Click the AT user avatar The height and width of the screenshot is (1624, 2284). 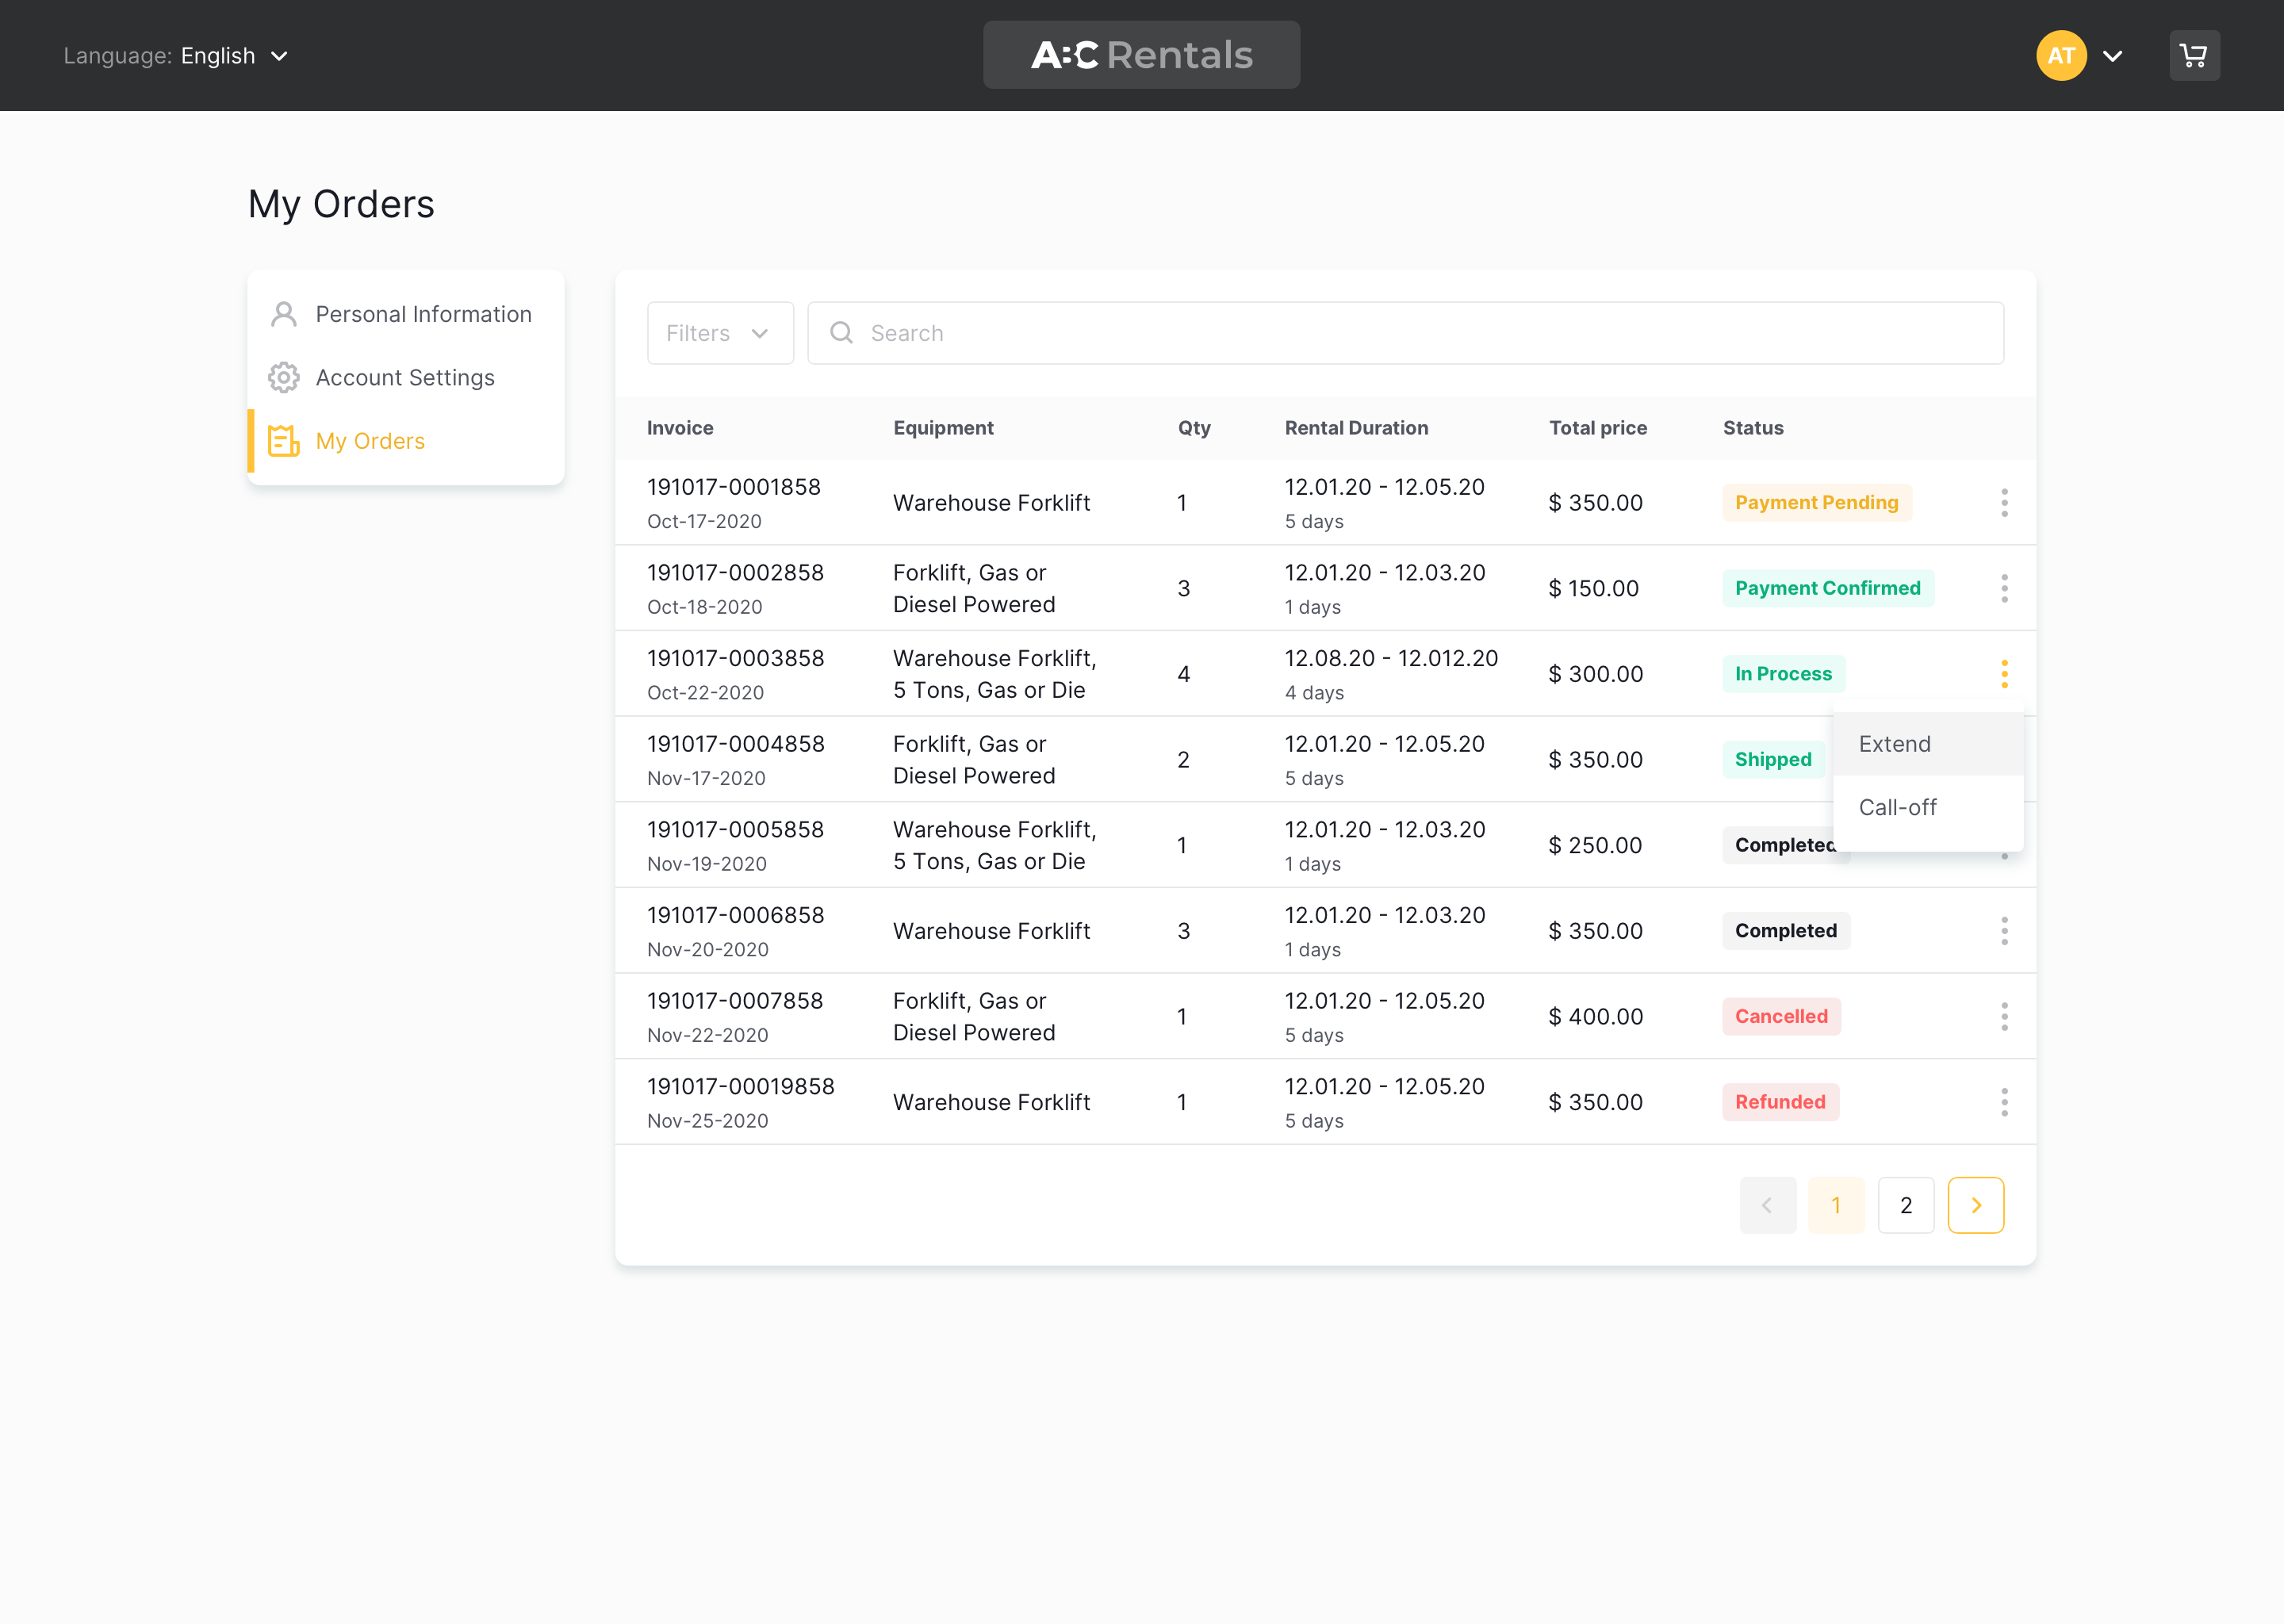coord(2061,56)
